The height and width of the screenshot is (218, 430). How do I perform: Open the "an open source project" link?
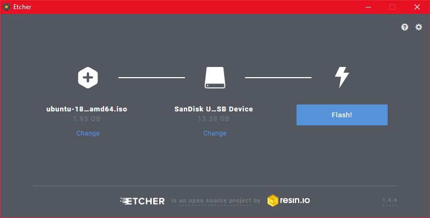(x=216, y=201)
